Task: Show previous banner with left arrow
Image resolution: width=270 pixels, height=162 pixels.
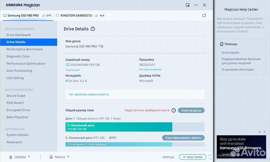Action: pyautogui.click(x=260, y=132)
